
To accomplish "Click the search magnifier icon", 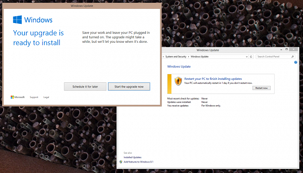I will coord(292,57).
